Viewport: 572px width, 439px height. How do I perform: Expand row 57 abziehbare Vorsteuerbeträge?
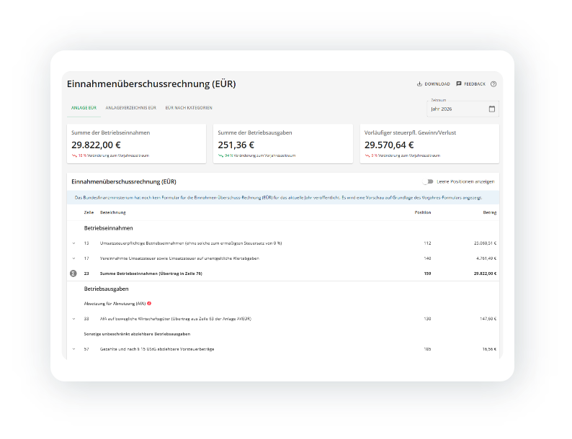coord(73,349)
